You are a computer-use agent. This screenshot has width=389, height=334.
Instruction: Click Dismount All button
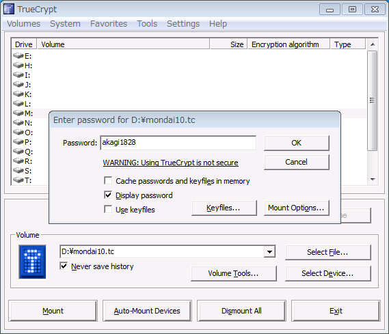241,311
